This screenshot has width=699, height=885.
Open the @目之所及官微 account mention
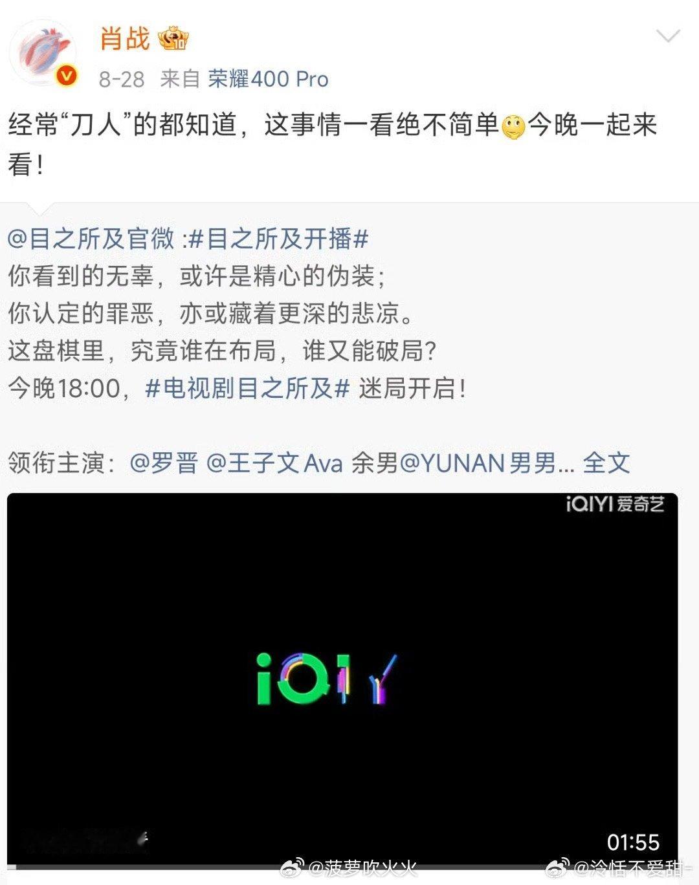pos(91,239)
